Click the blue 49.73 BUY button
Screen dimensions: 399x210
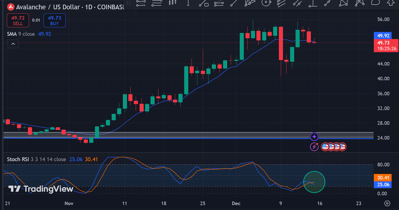pyautogui.click(x=54, y=20)
